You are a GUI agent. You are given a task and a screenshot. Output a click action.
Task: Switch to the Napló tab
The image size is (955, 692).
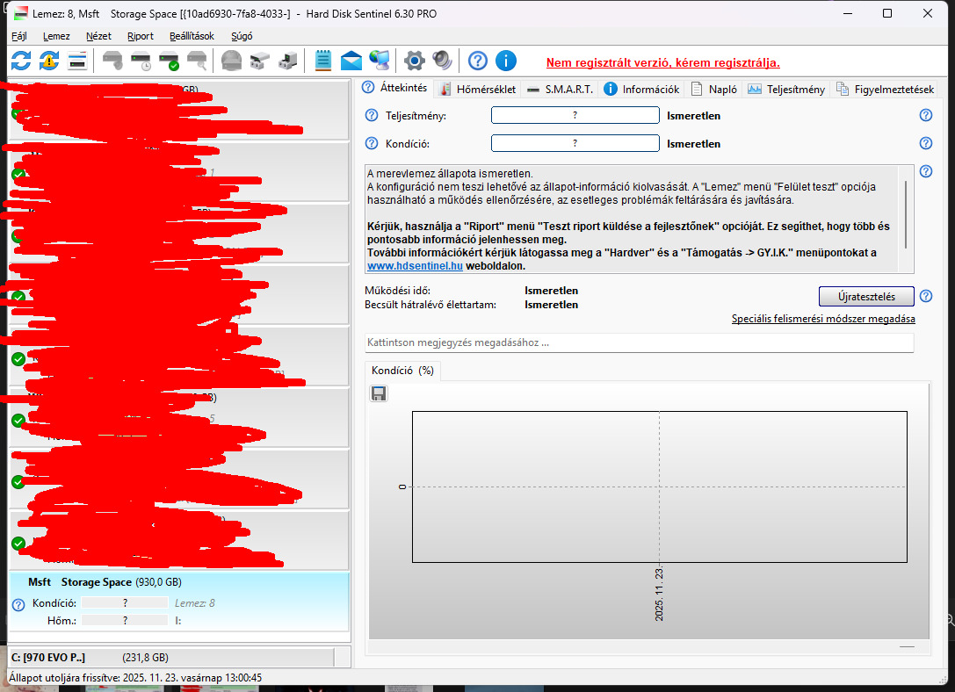[x=714, y=89]
